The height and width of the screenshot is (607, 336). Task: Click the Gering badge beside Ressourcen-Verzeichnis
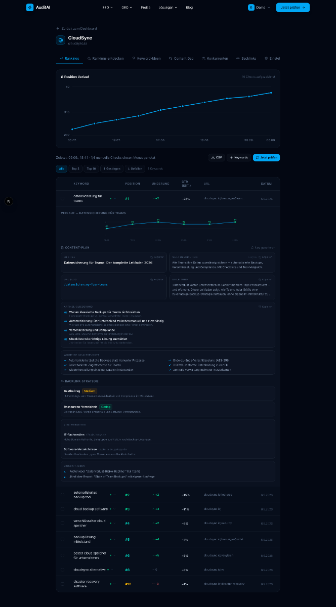pos(105,407)
